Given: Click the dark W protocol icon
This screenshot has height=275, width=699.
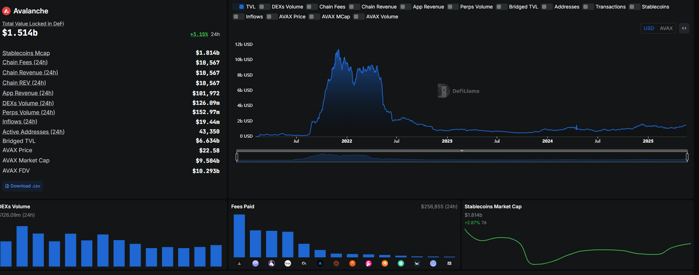Looking at the screenshot, I should click(417, 263).
